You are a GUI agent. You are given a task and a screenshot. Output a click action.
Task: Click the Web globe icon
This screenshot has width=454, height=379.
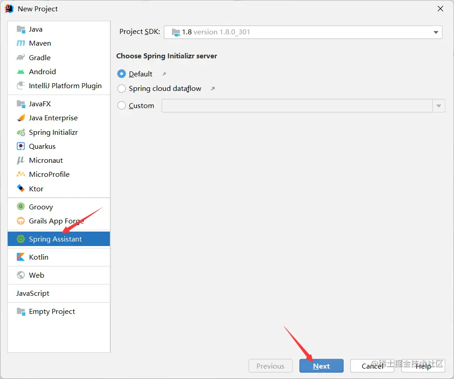click(21, 275)
